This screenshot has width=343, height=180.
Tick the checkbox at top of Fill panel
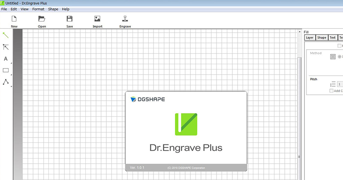coord(340,46)
